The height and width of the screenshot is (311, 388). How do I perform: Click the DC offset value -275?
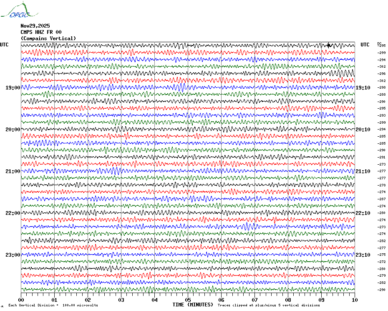click(x=382, y=255)
